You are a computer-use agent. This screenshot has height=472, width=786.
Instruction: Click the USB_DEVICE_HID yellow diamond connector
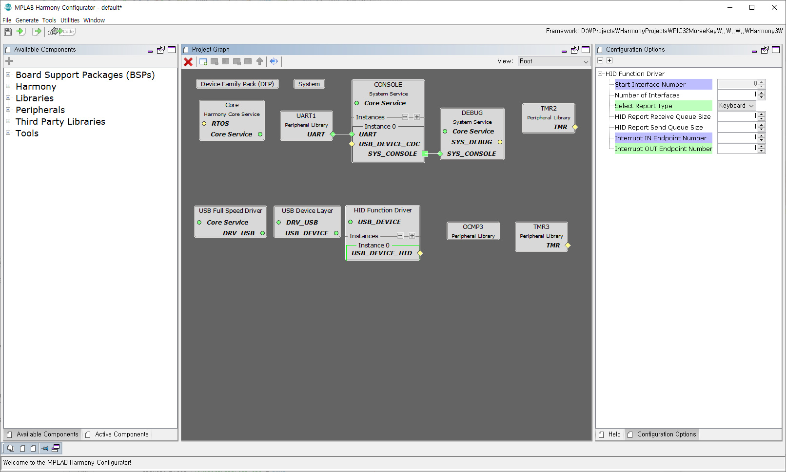point(420,253)
